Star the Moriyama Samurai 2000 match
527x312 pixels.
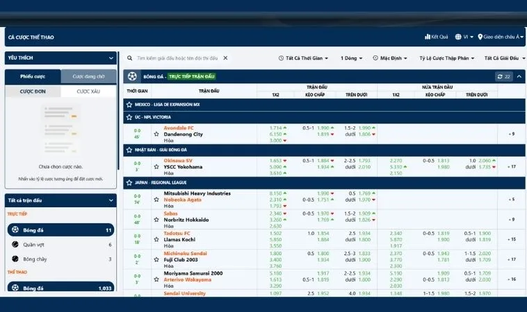[156, 279]
